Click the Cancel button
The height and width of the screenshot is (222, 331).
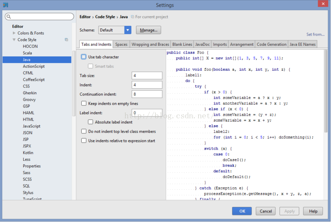click(266, 211)
